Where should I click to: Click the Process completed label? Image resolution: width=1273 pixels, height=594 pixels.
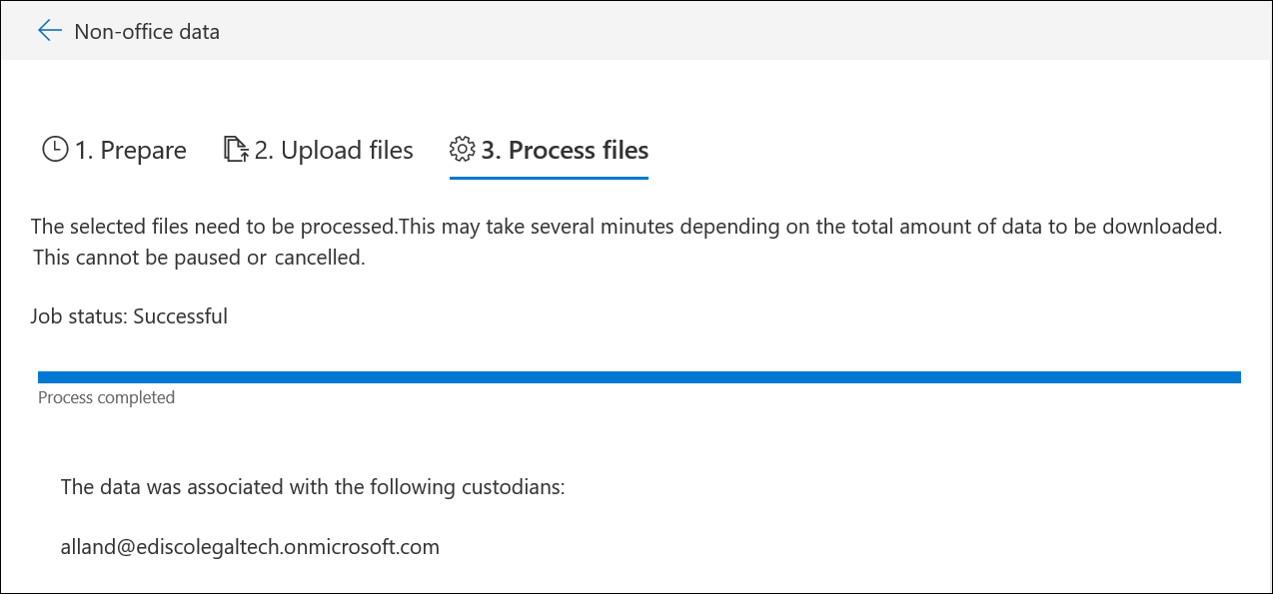pos(106,397)
